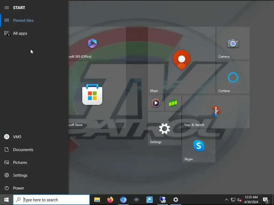This screenshot has height=205, width=274.
Task: Open the computer monitor taskbar app
Action: point(162,200)
